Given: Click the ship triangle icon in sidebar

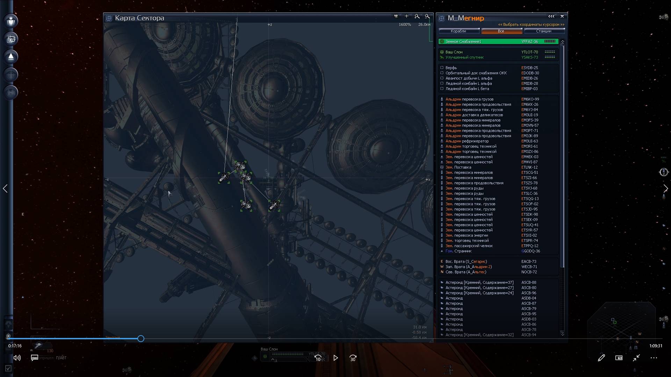Looking at the screenshot, I should point(11,57).
